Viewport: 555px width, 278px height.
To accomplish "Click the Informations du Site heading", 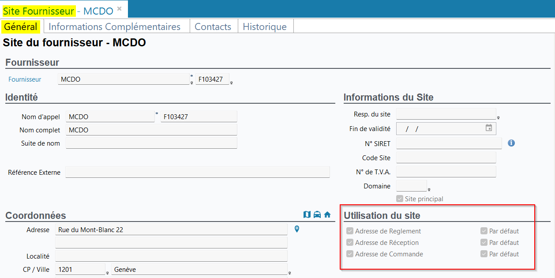I will tap(389, 98).
